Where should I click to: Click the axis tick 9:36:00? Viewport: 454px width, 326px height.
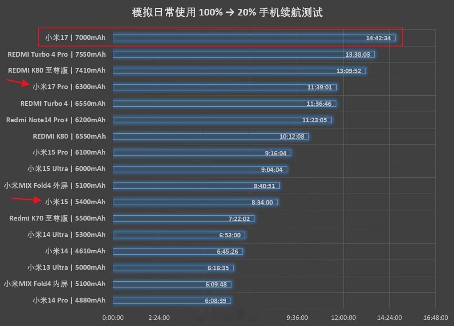(297, 318)
